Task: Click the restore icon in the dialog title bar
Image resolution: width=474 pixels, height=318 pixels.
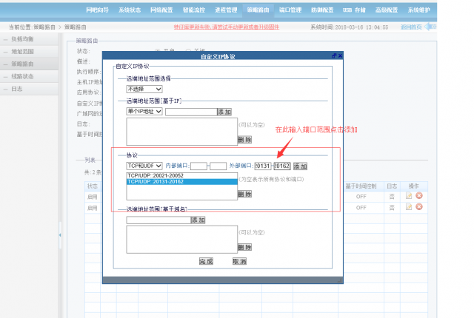Action: [x=333, y=55]
